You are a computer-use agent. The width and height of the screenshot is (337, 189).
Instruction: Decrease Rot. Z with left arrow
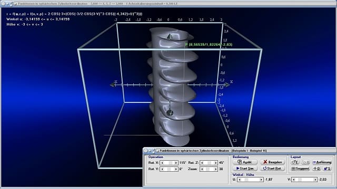click(202, 163)
